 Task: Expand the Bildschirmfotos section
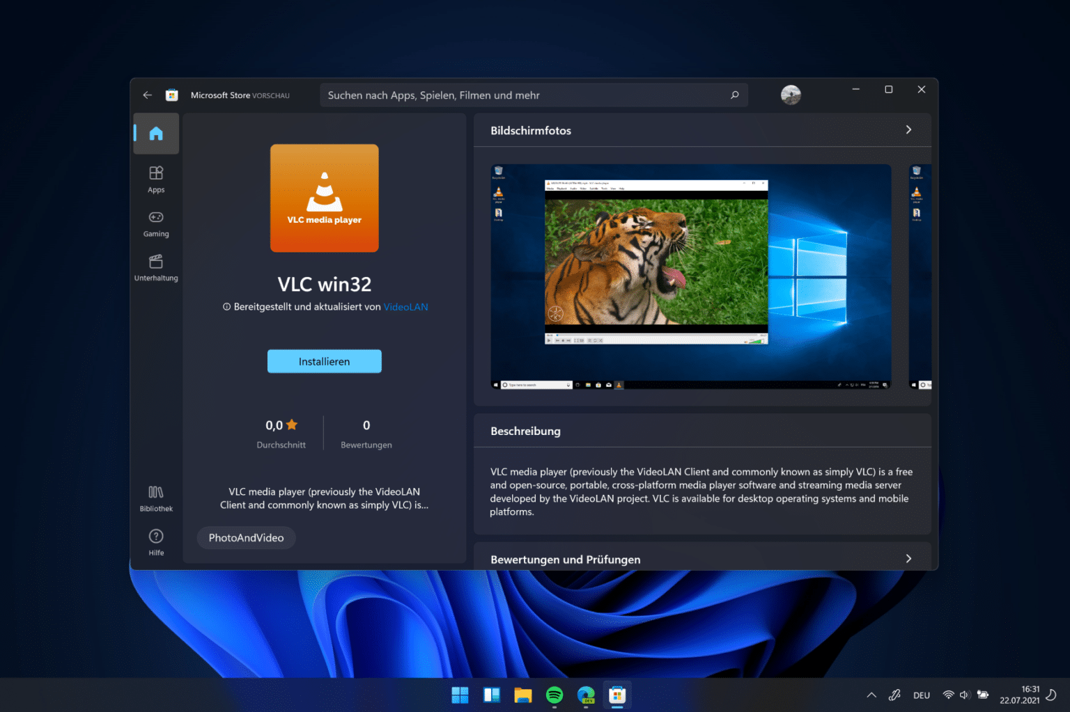(x=908, y=129)
